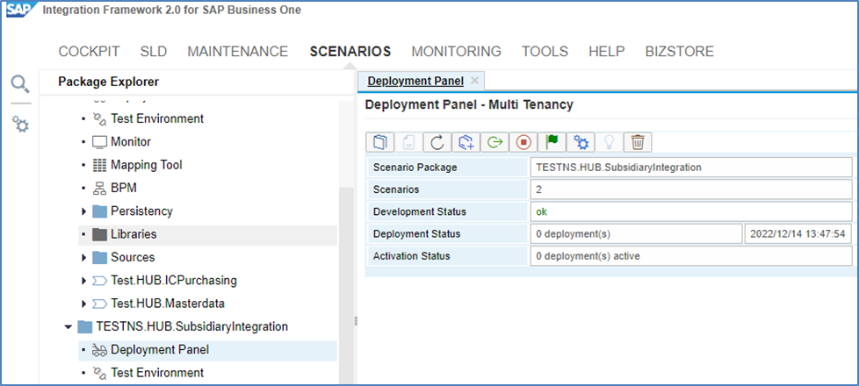Click the blue gears configuration icon
Viewport: 859px width, 386px height.
[581, 142]
